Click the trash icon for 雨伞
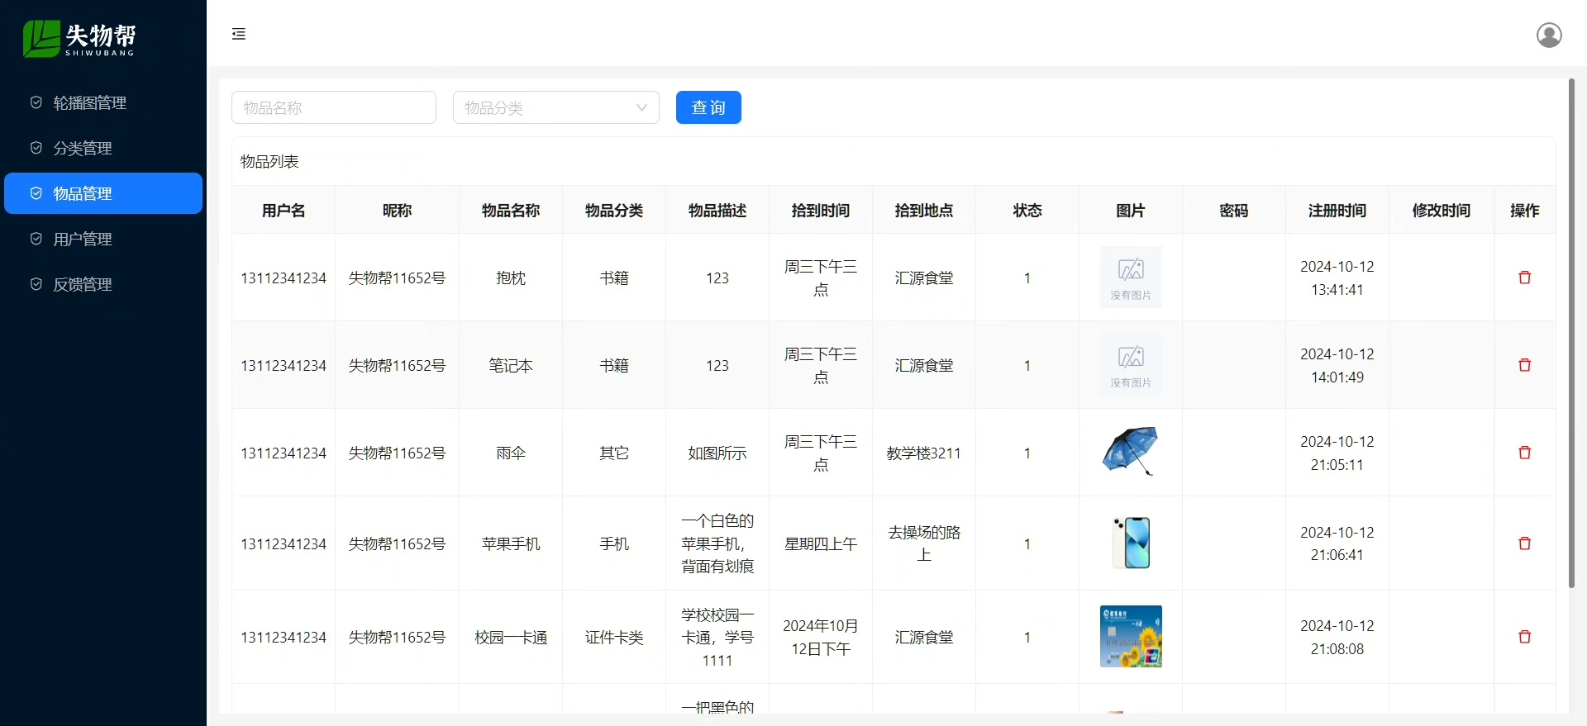This screenshot has height=726, width=1587. point(1524,453)
